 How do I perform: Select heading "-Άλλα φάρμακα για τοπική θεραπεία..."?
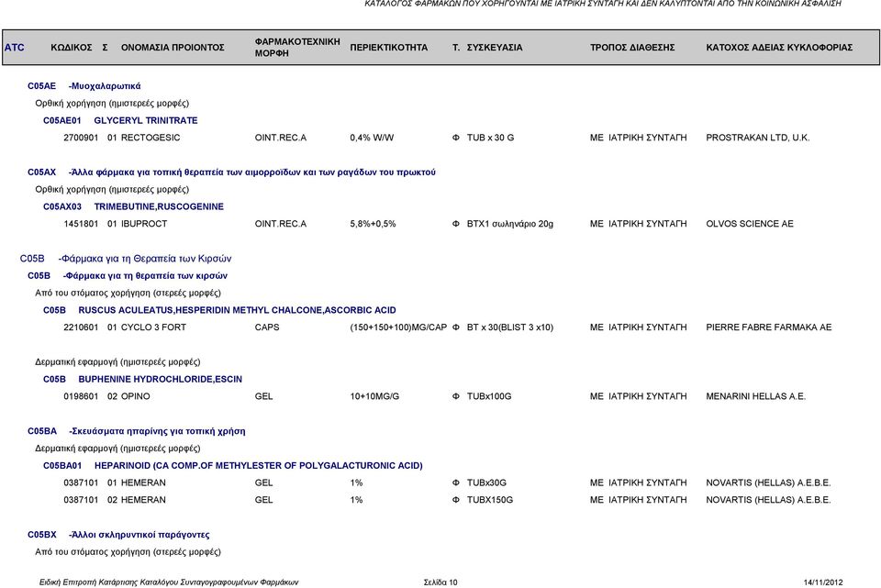(x=251, y=172)
